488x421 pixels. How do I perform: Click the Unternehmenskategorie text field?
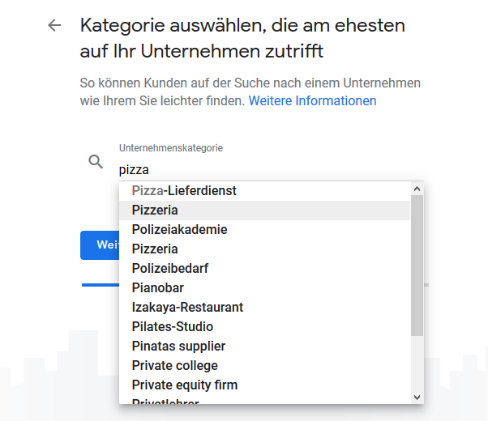point(268,170)
